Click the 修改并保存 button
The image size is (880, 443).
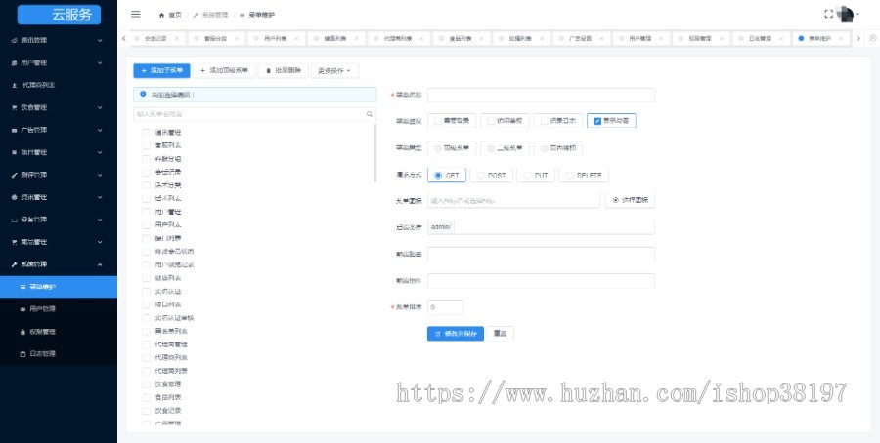(455, 334)
